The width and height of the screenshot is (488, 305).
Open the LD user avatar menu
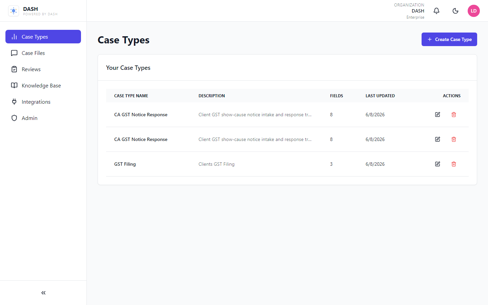tap(474, 11)
